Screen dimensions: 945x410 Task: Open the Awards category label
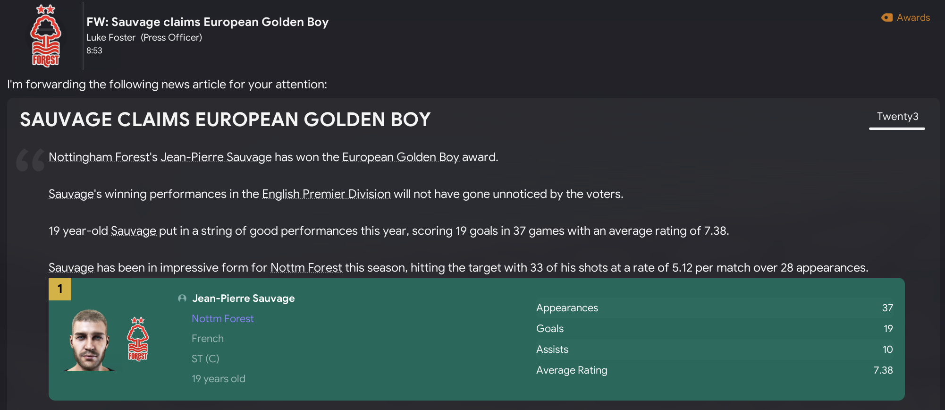(913, 17)
